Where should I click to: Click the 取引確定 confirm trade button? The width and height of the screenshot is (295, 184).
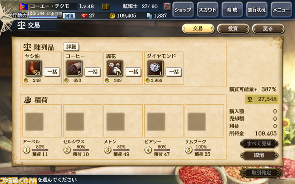pyautogui.click(x=261, y=172)
